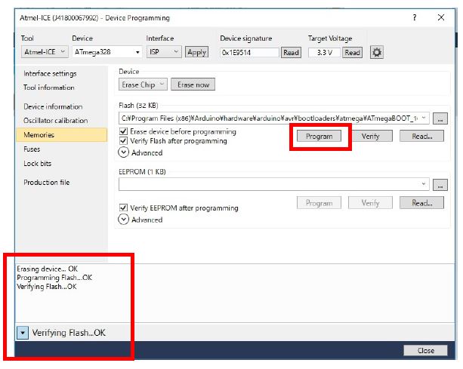The width and height of the screenshot is (463, 369).
Task: Toggle Verify EEPROM after programming checkbox
Action: tap(124, 208)
